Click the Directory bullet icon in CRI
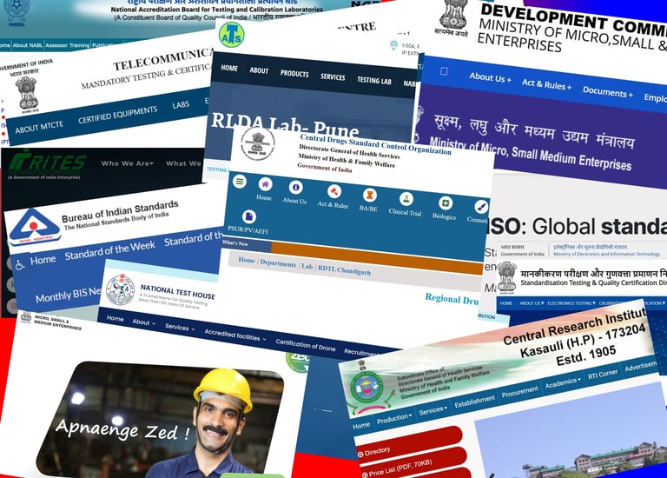Screen dimensions: 667x478 (x=360, y=455)
